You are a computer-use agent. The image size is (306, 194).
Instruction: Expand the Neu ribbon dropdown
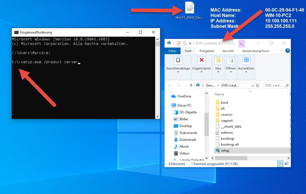coord(218,72)
